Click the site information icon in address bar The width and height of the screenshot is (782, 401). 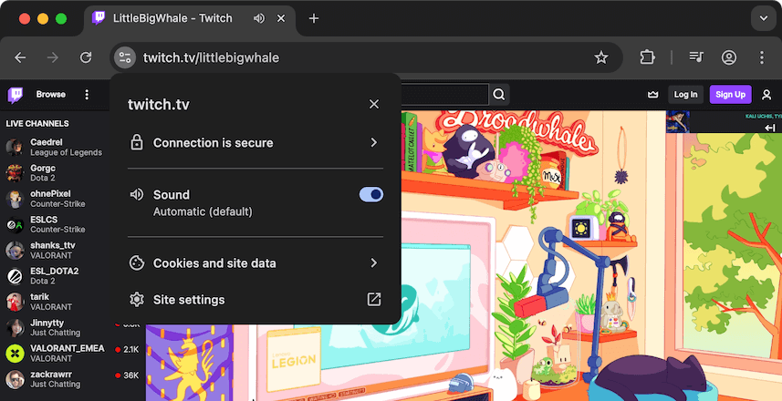pos(125,57)
